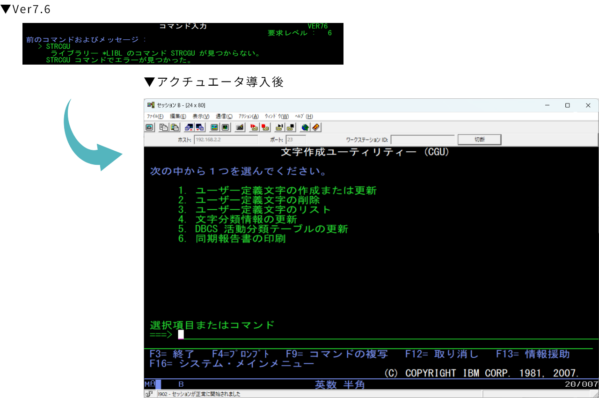Open the help book icon
Viewport: 599px width, 398px height.
[316, 127]
